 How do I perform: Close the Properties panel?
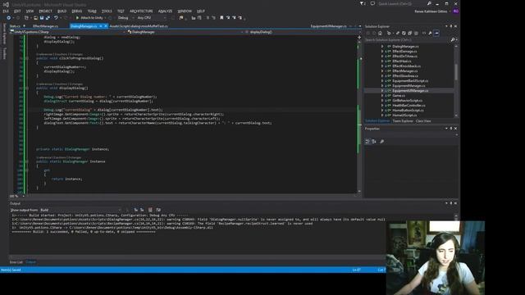click(x=455, y=129)
